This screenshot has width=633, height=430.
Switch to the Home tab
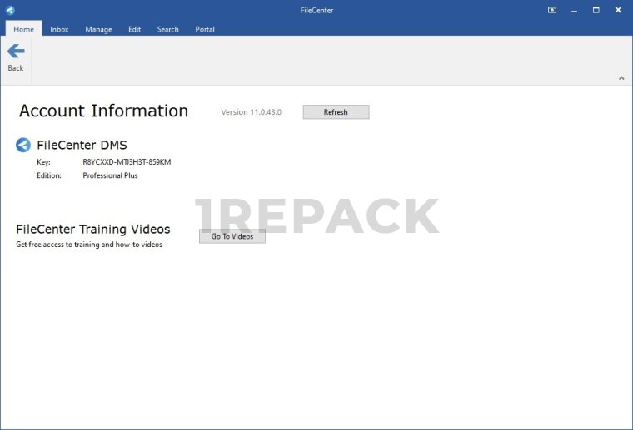click(x=23, y=29)
